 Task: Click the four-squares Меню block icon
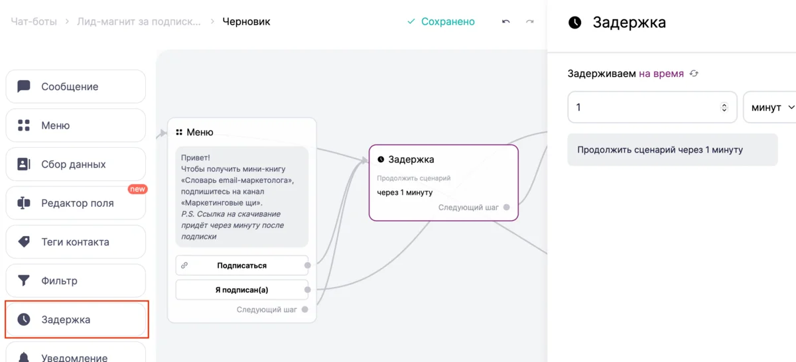coord(24,125)
